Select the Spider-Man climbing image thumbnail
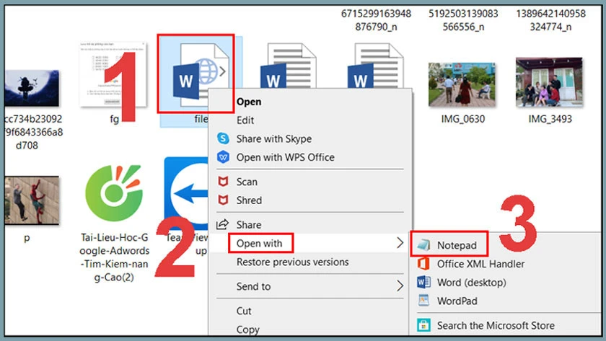This screenshot has width=606, height=341. pyautogui.click(x=32, y=200)
